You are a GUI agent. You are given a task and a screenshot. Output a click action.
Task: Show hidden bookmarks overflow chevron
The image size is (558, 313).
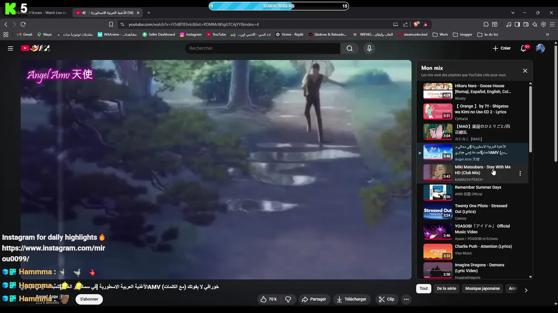[x=548, y=34]
